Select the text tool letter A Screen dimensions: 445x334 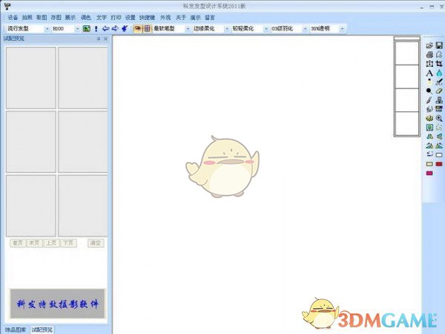429,73
